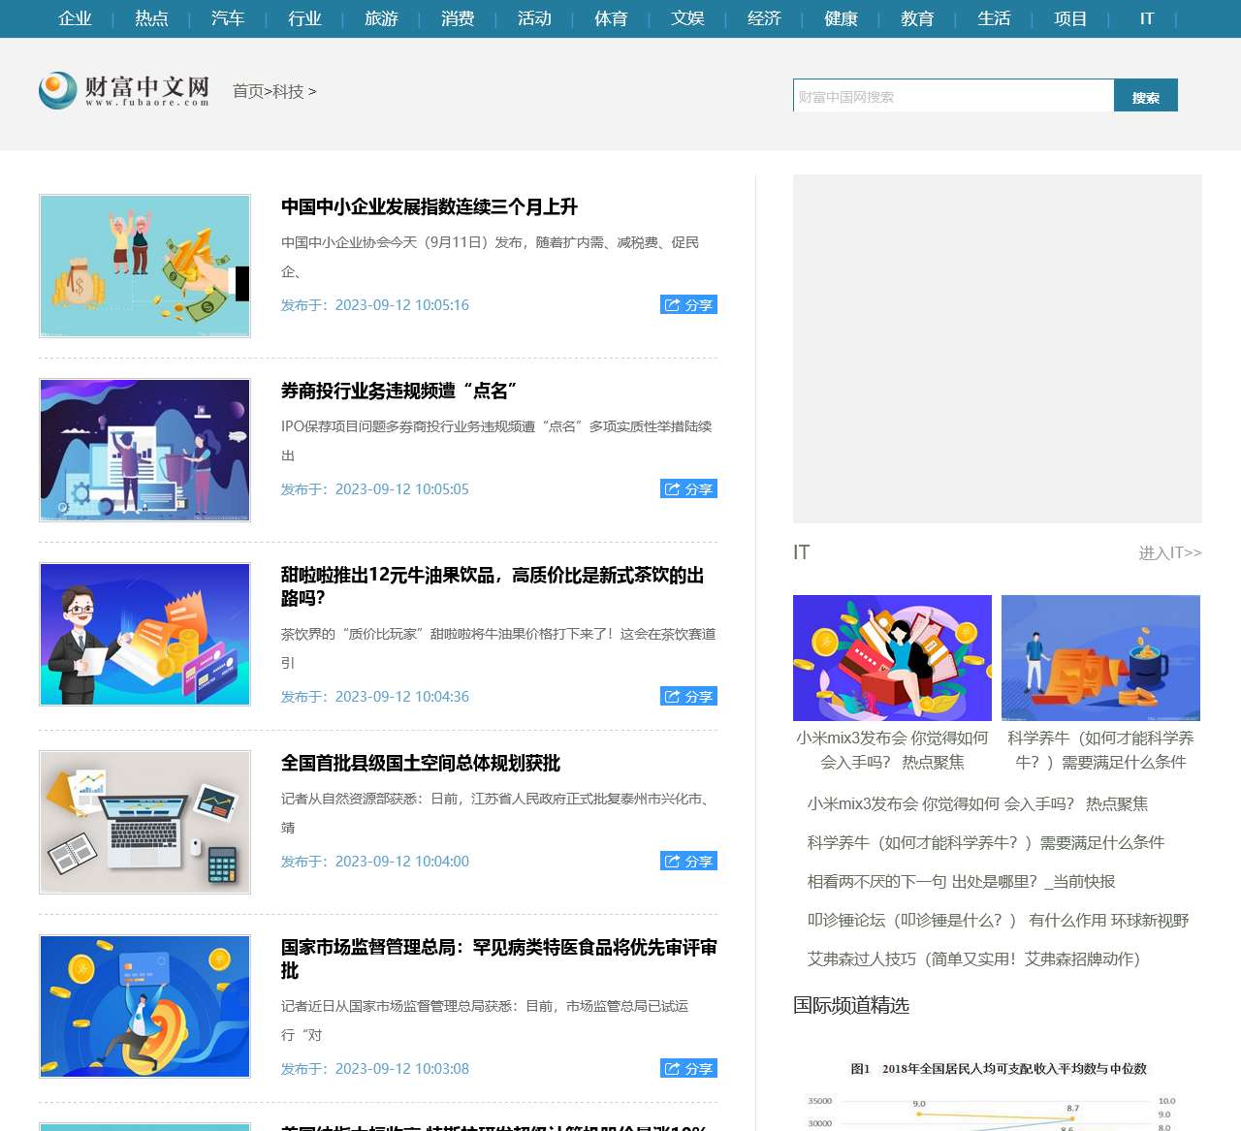Viewport: 1241px width, 1131px height.
Task: Click the share arrow icon on the last article
Action: [672, 1068]
